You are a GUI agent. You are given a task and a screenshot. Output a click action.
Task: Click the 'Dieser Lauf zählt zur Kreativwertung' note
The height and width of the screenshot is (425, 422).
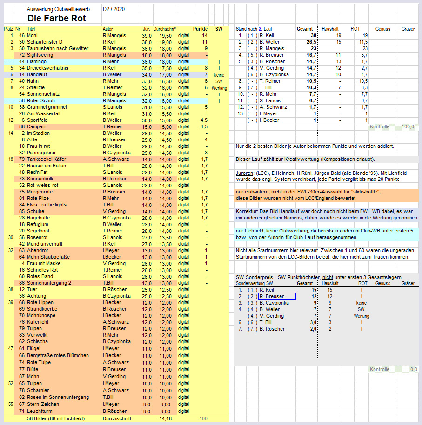tap(305, 159)
